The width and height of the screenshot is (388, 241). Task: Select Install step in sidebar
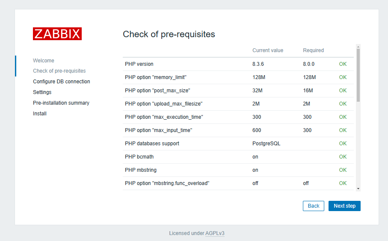(x=40, y=114)
